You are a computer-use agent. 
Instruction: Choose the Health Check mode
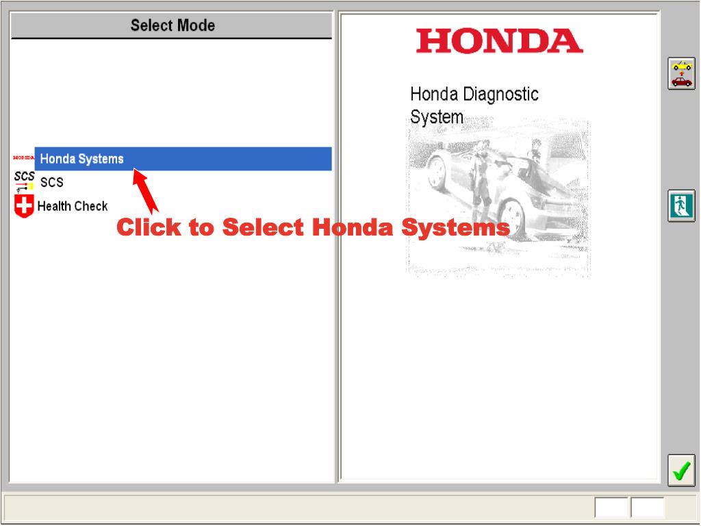click(x=73, y=206)
